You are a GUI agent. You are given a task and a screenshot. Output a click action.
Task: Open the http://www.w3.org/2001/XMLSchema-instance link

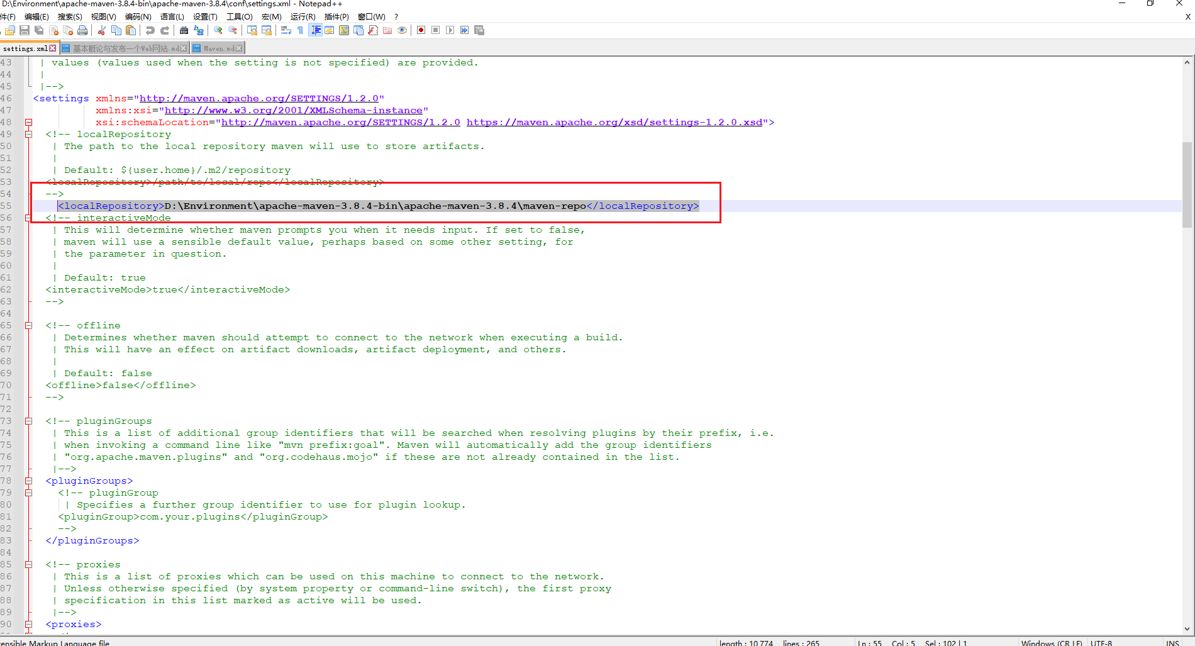point(294,111)
